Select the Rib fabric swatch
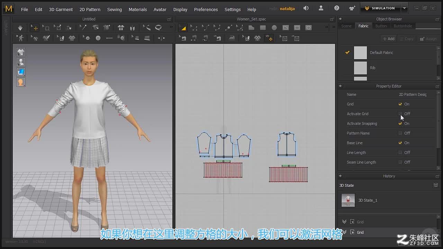Image resolution: width=443 pixels, height=249 pixels. coord(360,68)
